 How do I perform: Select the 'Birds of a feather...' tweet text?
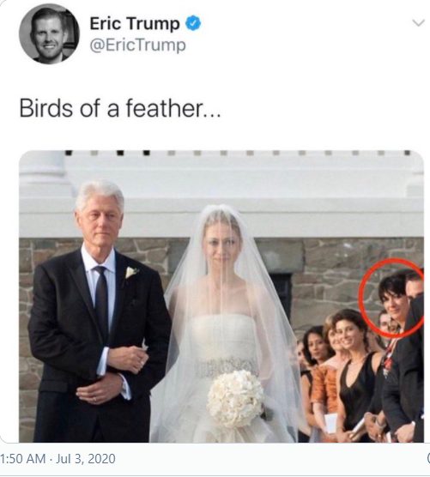pyautogui.click(x=120, y=108)
